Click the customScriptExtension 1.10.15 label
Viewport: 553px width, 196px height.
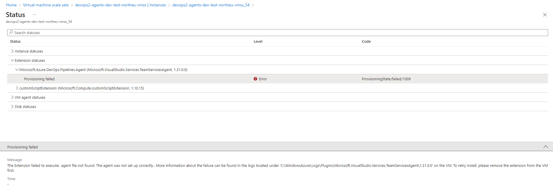[x=82, y=88]
